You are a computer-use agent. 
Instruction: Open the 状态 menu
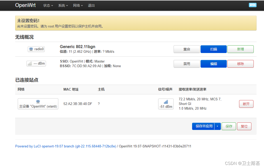[x=48, y=5]
